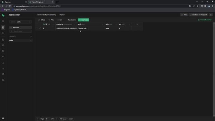Select the checkbox for row 2
Image resolution: width=215 pixels, height=121 pixels.
pos(37,28)
